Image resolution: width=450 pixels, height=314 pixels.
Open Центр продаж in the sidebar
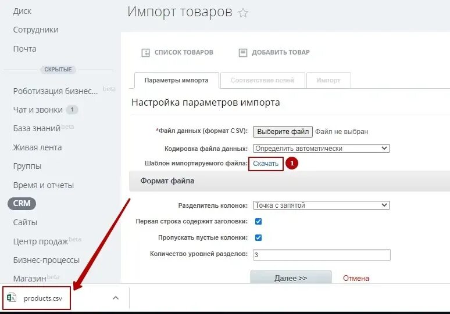coord(41,241)
